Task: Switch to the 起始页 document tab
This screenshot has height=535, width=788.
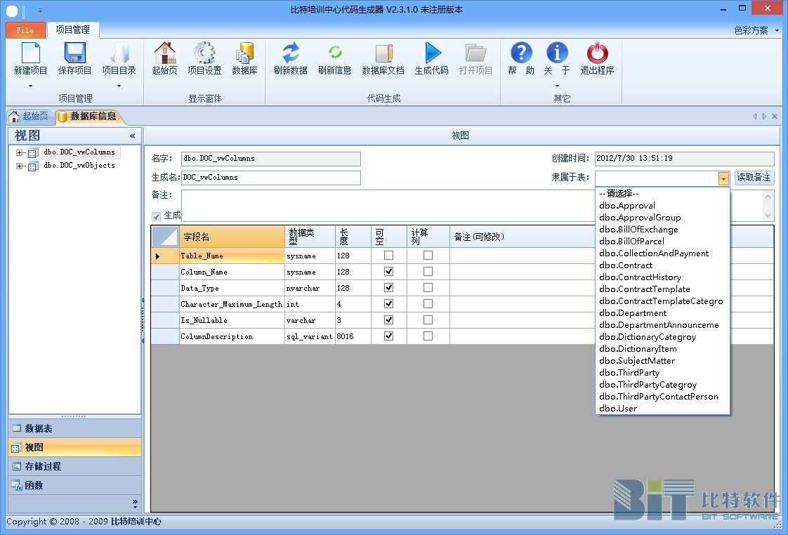Action: pyautogui.click(x=29, y=117)
